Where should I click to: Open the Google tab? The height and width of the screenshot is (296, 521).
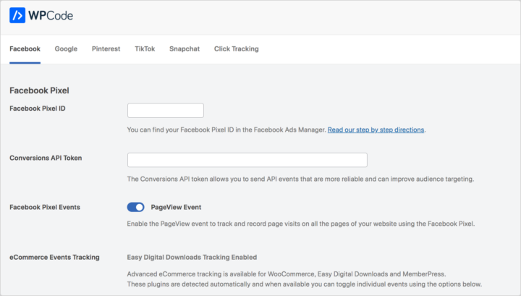tap(66, 49)
